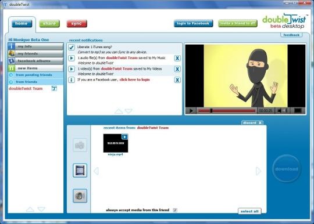Screen dimensions: 314x224
Task: Click the doubleTwist title bar icon
Action: click(x=5, y=4)
